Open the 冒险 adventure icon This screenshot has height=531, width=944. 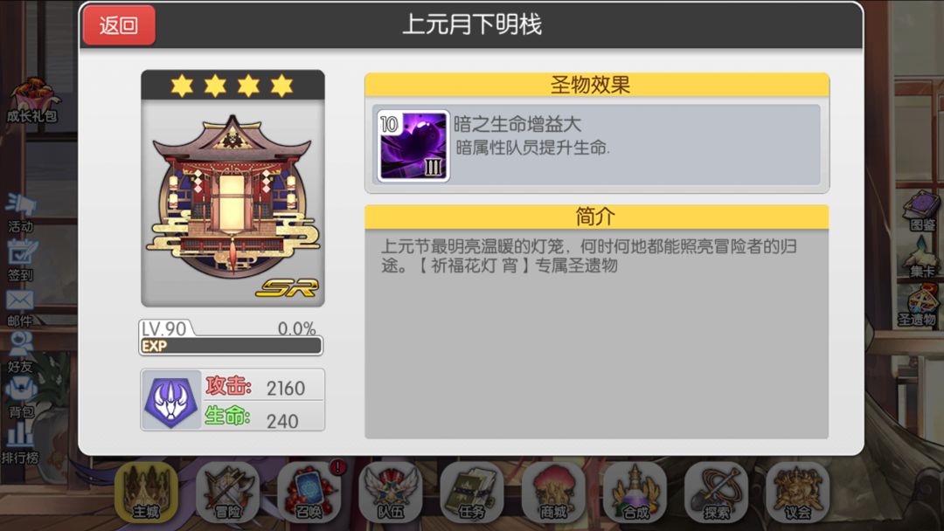click(227, 492)
